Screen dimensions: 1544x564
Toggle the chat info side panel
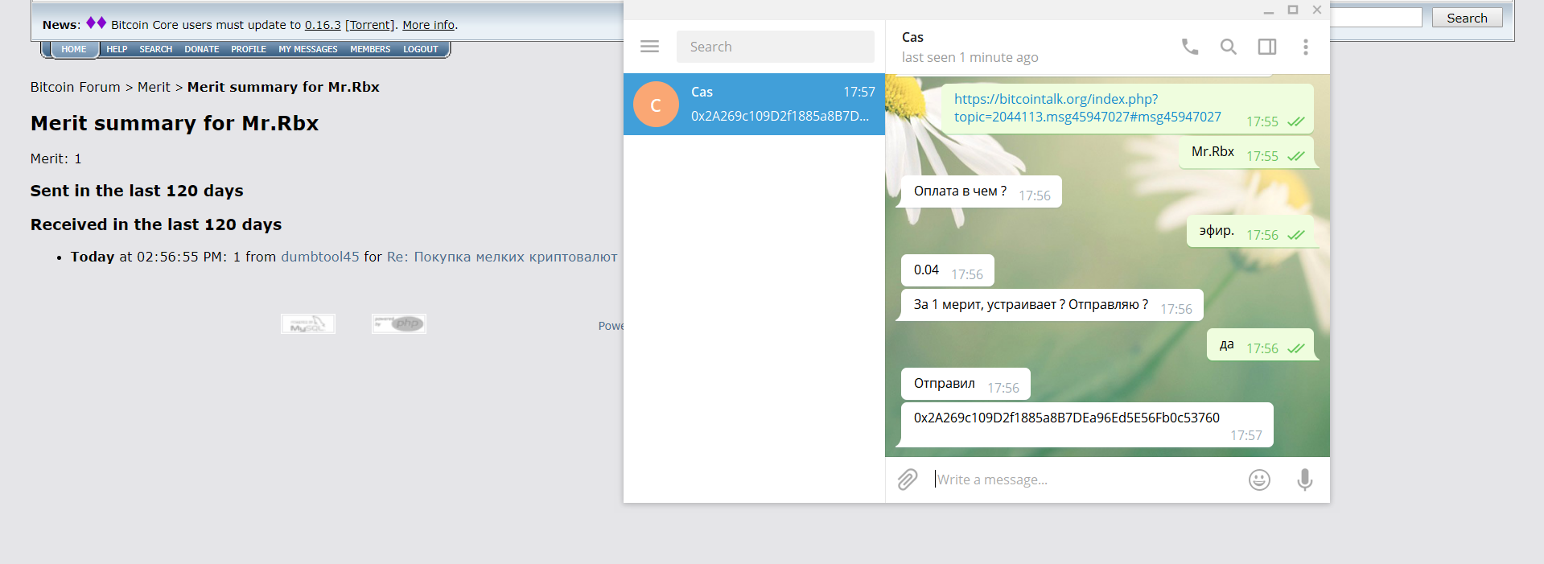click(x=1266, y=47)
